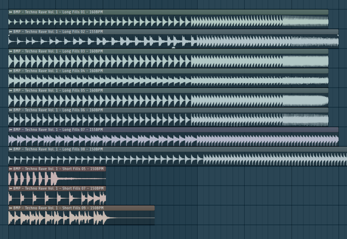
Task: Select title 'Long Fills 01 - 160BPM'
Action: pos(82,12)
